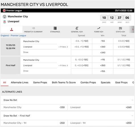Viewport: 135px width, 127px height.
Task: Expand +91 Bets for the First Half
Action: (63, 65)
